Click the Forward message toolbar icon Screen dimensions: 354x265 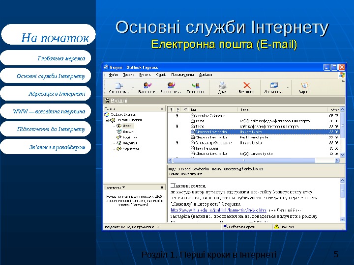tap(196, 85)
